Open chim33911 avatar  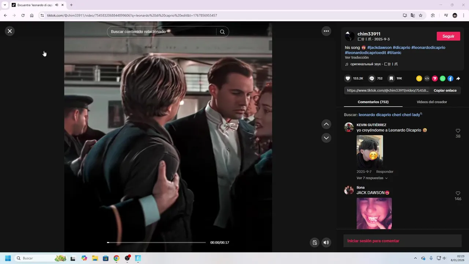(350, 36)
